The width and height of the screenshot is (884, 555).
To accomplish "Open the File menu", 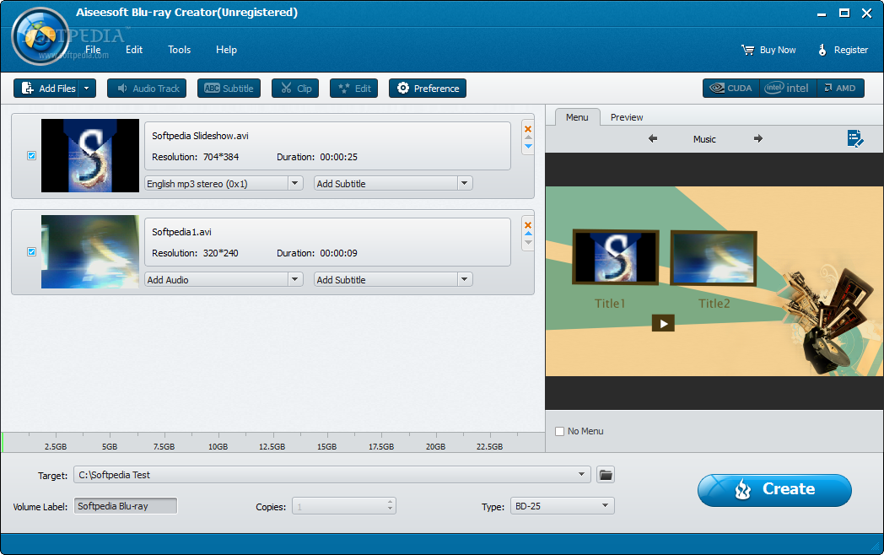I will (x=93, y=50).
